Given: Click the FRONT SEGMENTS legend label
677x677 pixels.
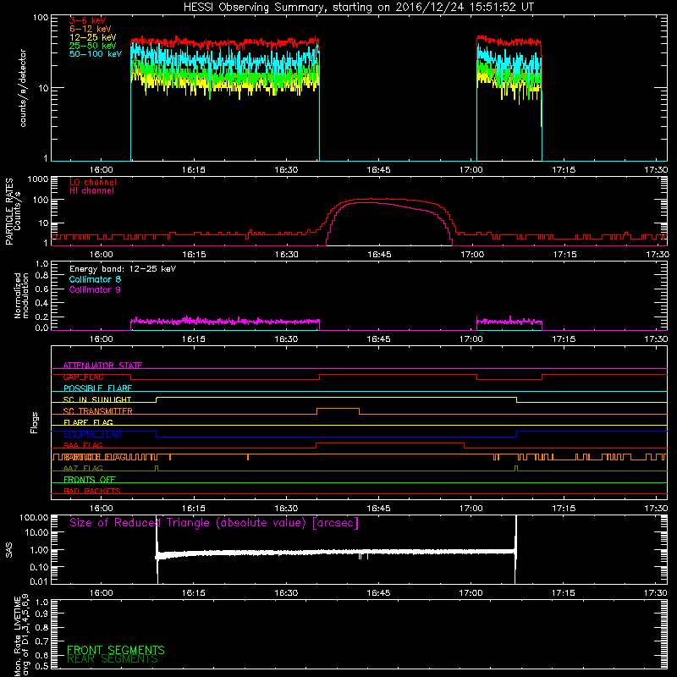Looking at the screenshot, I should click(116, 650).
